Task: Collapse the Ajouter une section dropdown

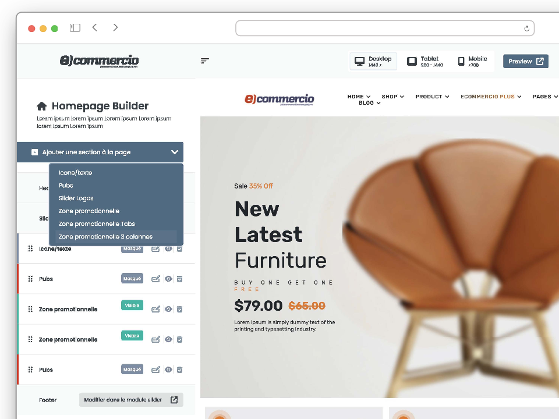Action: (174, 152)
